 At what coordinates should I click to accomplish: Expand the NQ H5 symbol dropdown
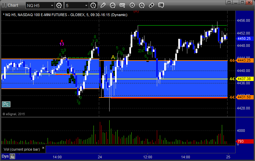[x=52, y=6]
